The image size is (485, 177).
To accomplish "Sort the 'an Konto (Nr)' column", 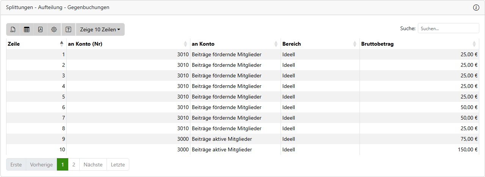I will 185,44.
